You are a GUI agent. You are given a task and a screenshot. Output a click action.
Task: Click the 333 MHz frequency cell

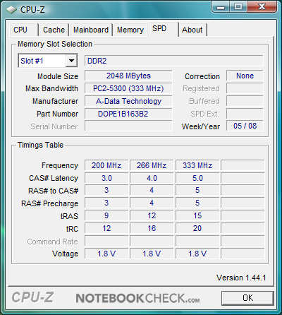click(197, 165)
